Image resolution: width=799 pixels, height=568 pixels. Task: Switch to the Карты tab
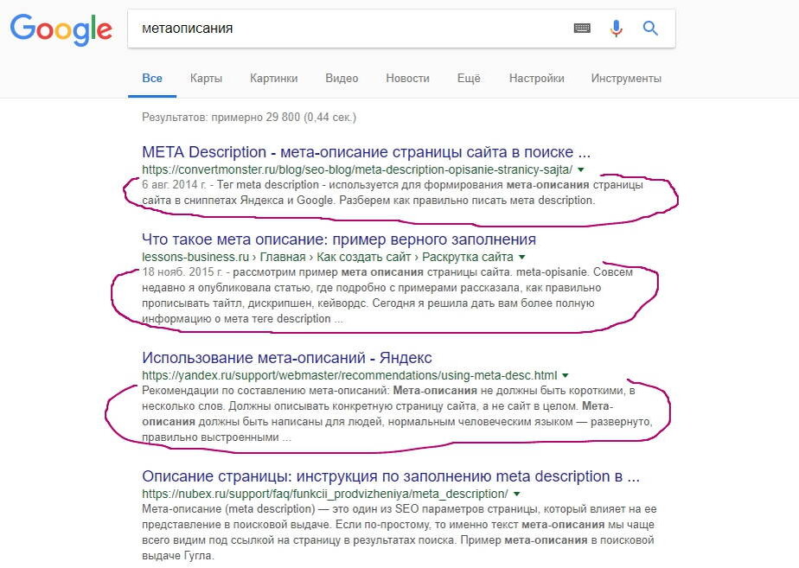tap(206, 78)
